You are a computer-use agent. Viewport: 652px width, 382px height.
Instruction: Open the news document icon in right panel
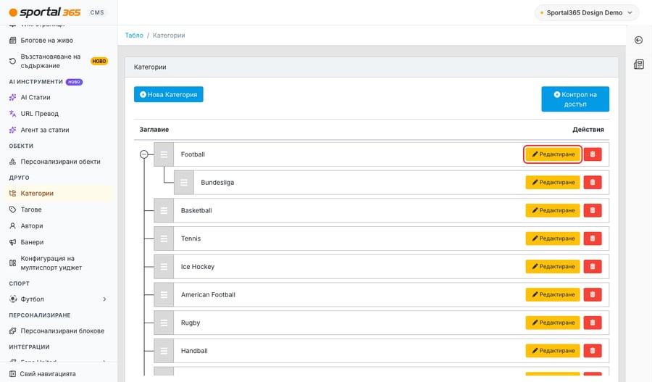639,64
